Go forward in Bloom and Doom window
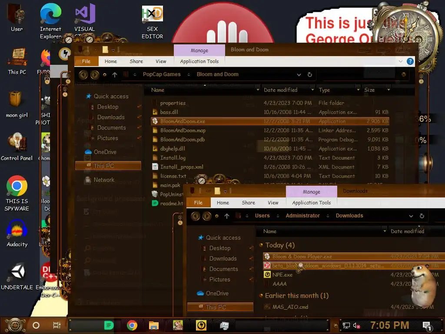The width and height of the screenshot is (445, 334). point(95,75)
